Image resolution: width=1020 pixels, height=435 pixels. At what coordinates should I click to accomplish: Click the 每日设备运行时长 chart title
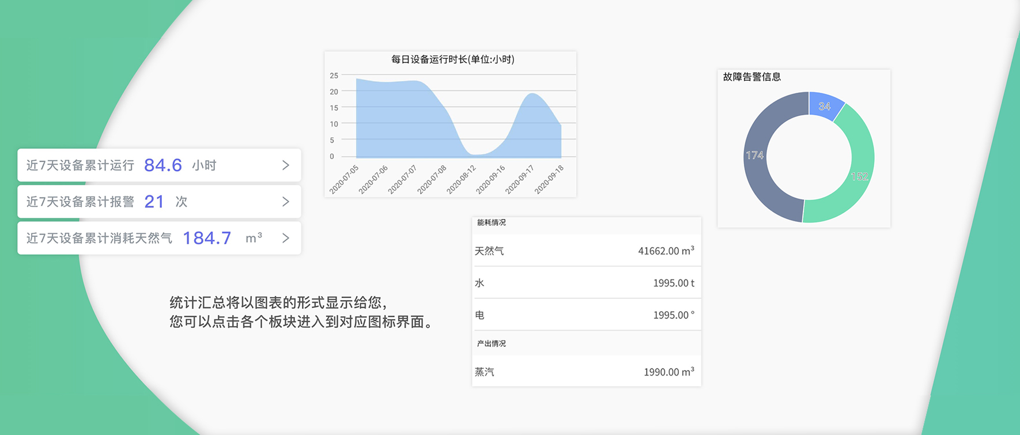[452, 59]
